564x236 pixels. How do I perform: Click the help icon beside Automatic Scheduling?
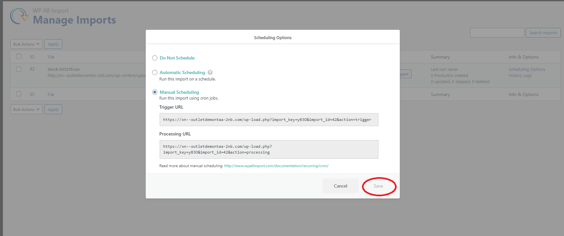point(210,72)
